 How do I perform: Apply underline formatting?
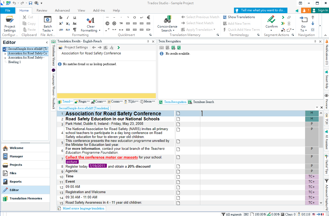75,18
